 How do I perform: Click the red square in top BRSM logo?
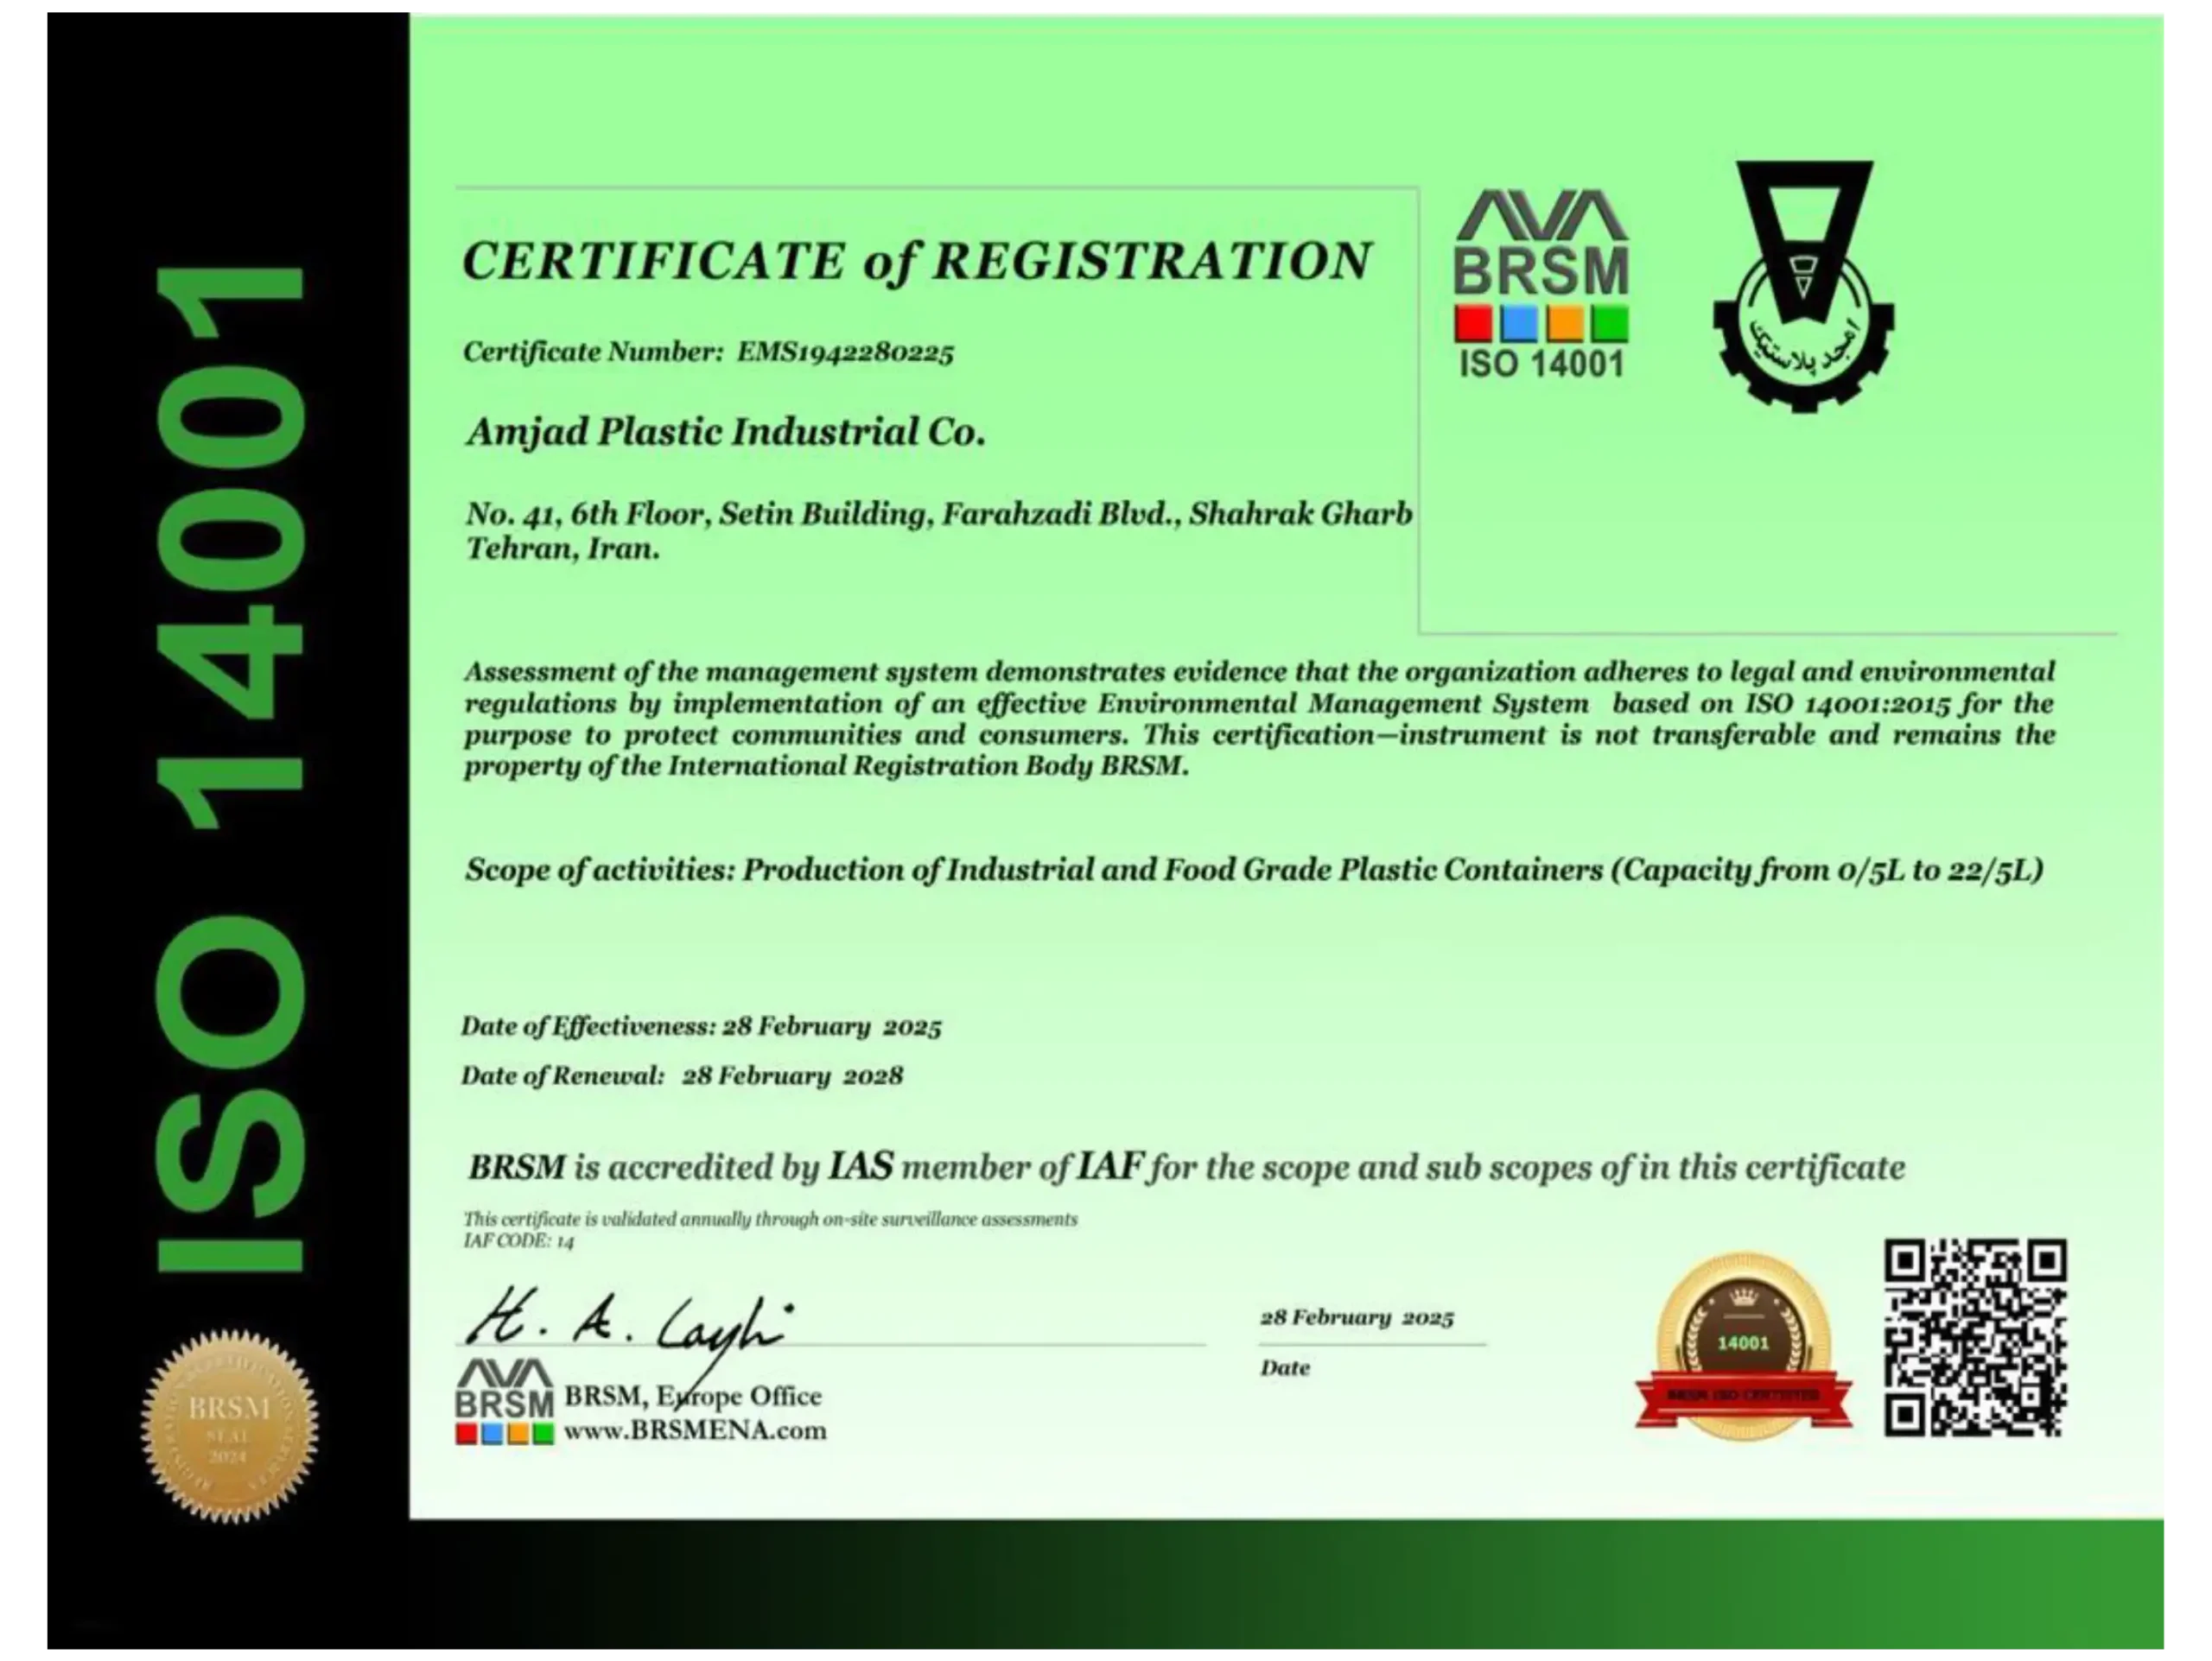click(1473, 324)
